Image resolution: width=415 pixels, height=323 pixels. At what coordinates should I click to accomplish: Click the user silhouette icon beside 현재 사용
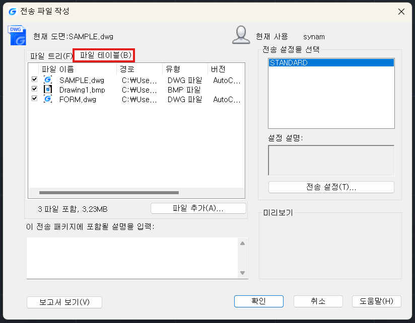(x=241, y=35)
